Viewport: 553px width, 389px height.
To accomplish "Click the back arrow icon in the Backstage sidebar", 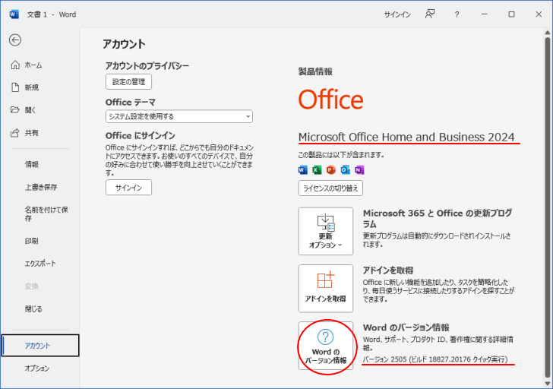I will (15, 40).
